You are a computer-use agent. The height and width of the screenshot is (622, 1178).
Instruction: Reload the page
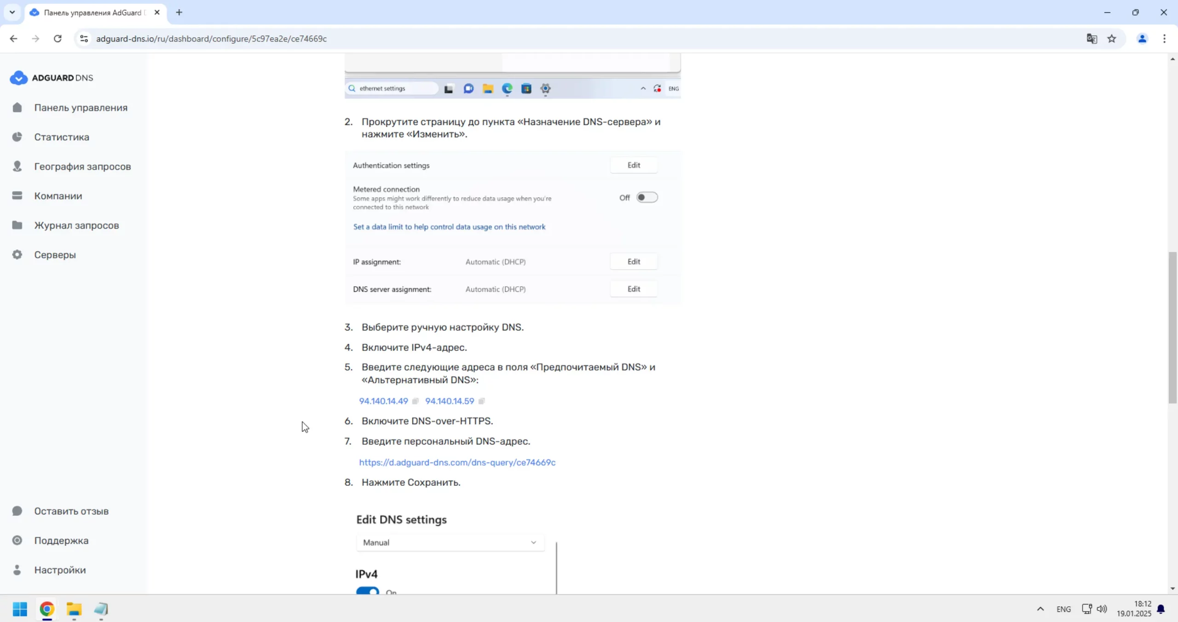pos(58,39)
